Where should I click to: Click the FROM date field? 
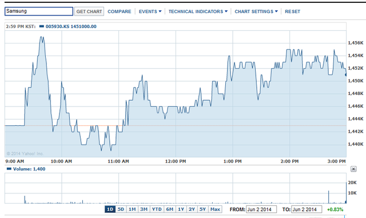pos(261,209)
